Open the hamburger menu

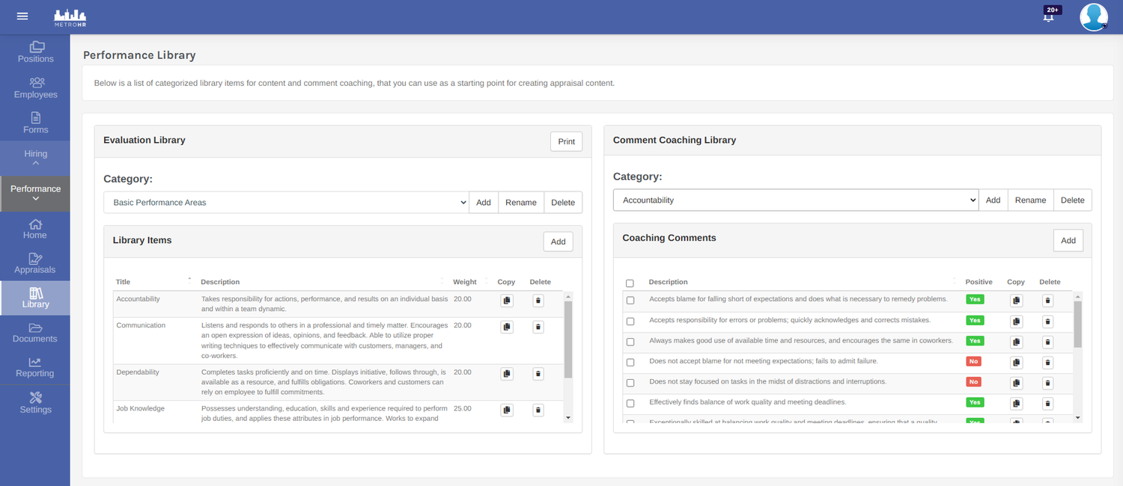22,16
